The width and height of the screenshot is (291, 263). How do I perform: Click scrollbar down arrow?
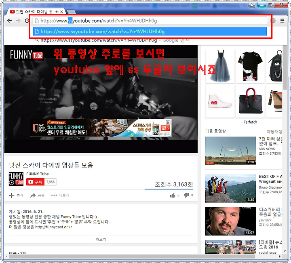(x=285, y=251)
